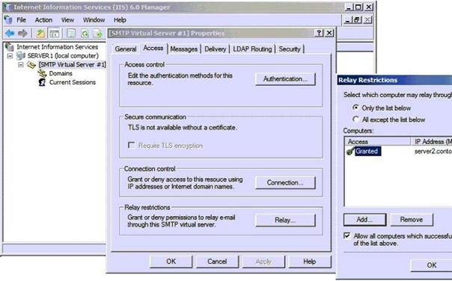Select the Granted entry in the Computers list
This screenshot has height=281, width=452.
click(x=368, y=151)
